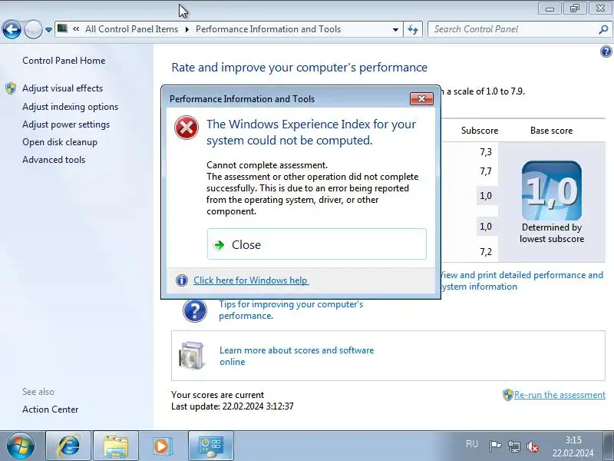
Task: Click Re-run the assessment link
Action: 560,395
